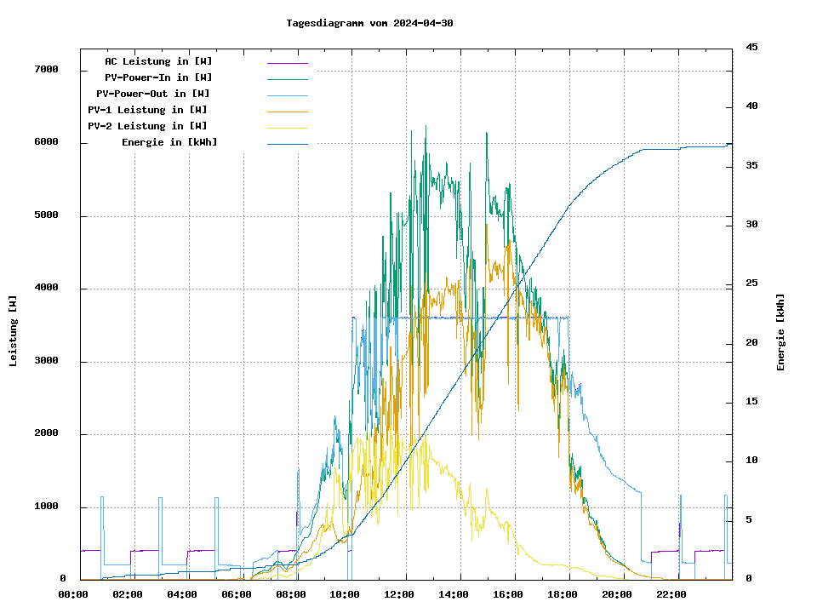This screenshot has height=613, width=817.
Task: Click the 3000 power axis tick label
Action: coord(46,361)
